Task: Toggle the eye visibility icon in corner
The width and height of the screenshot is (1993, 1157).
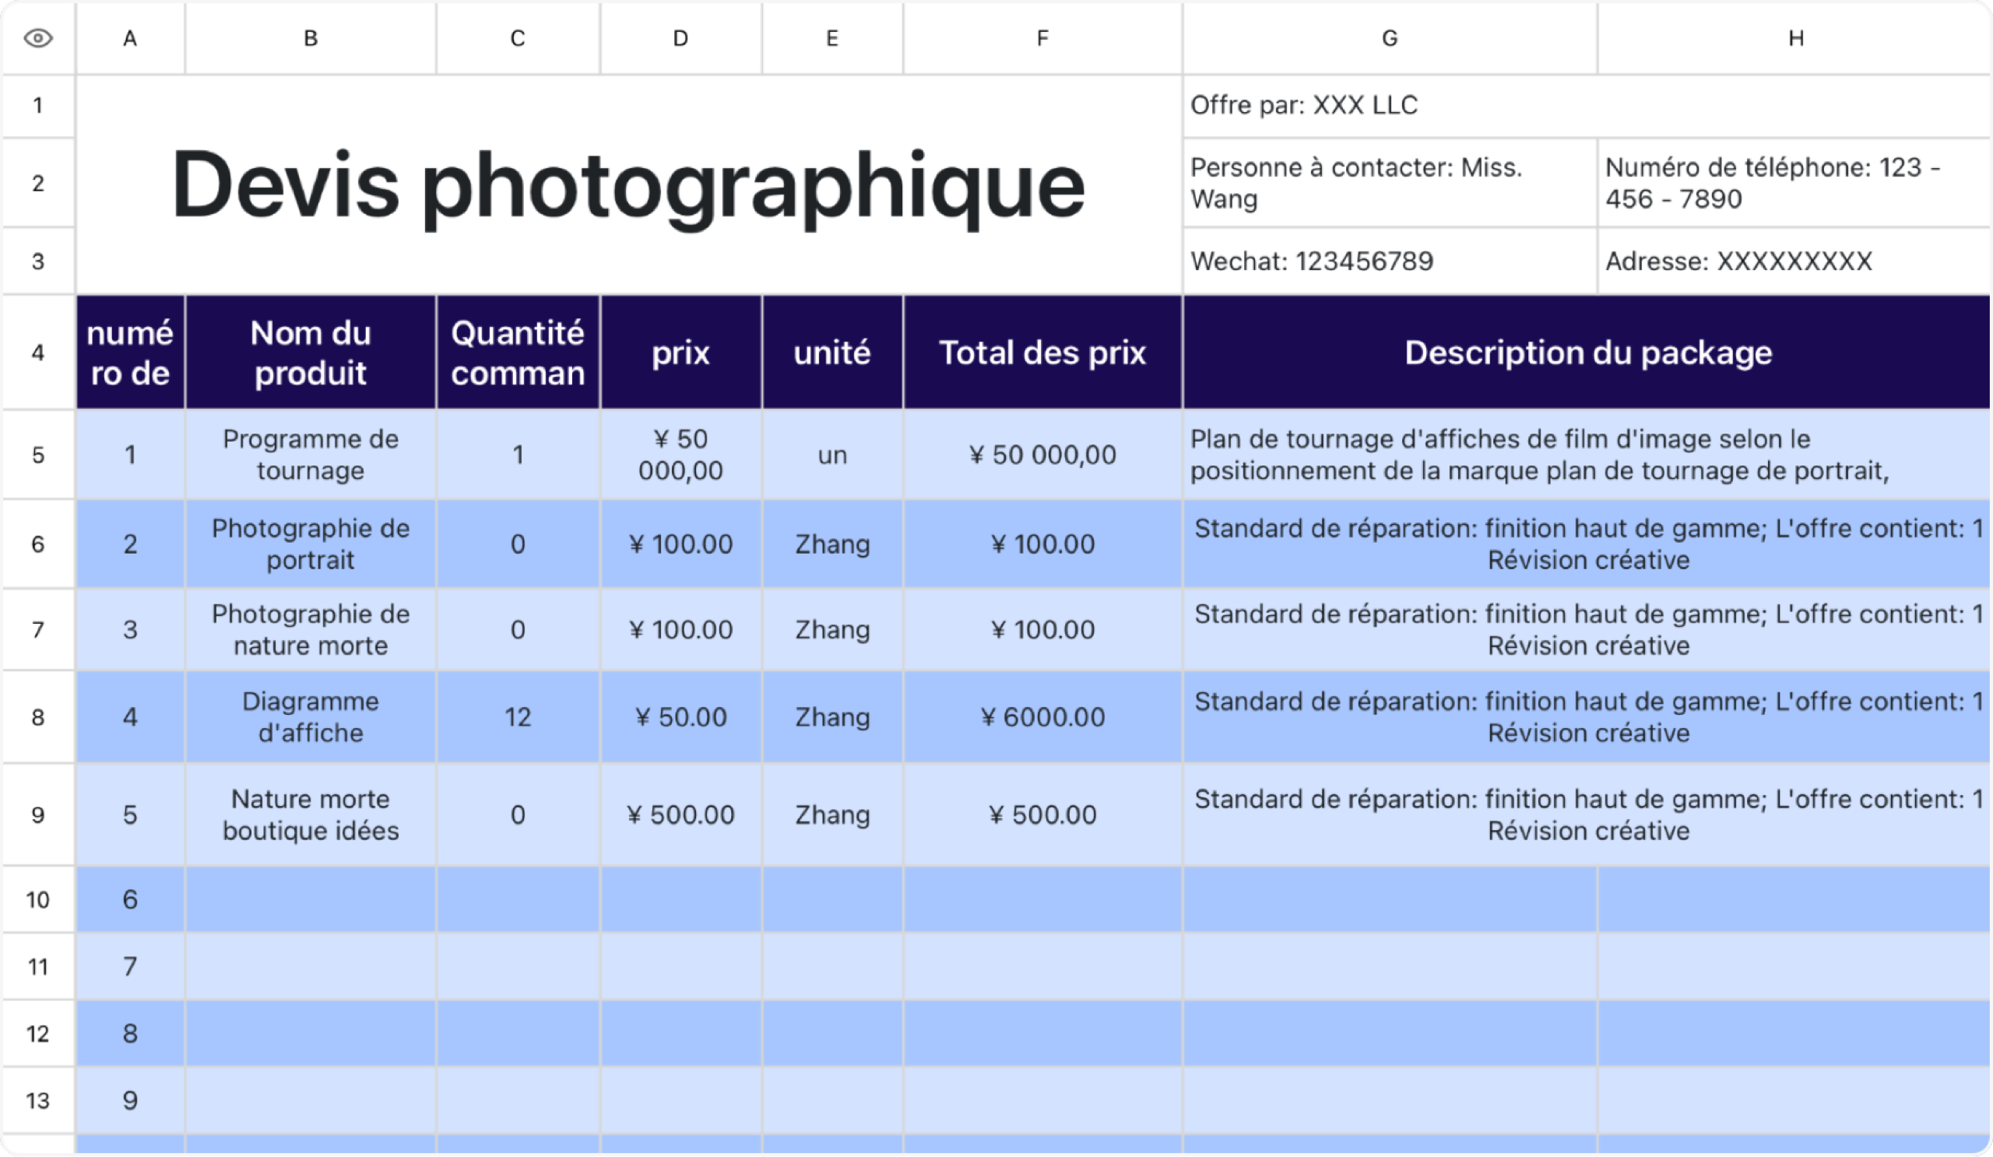Action: (38, 38)
